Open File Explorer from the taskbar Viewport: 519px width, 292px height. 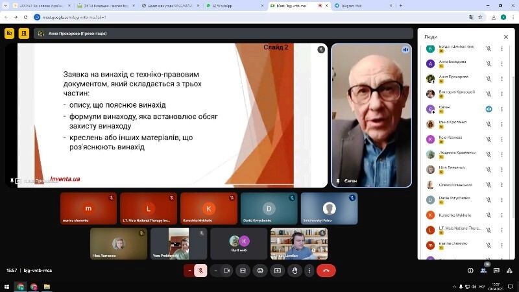tap(47, 287)
